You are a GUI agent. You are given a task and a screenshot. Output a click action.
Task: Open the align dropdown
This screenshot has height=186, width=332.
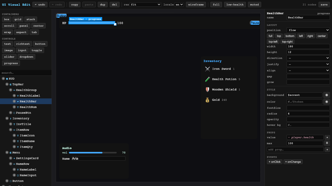(x=308, y=71)
